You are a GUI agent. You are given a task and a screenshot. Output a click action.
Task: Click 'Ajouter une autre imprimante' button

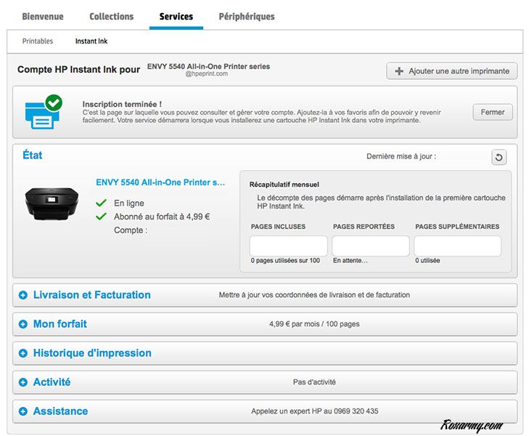(x=451, y=71)
